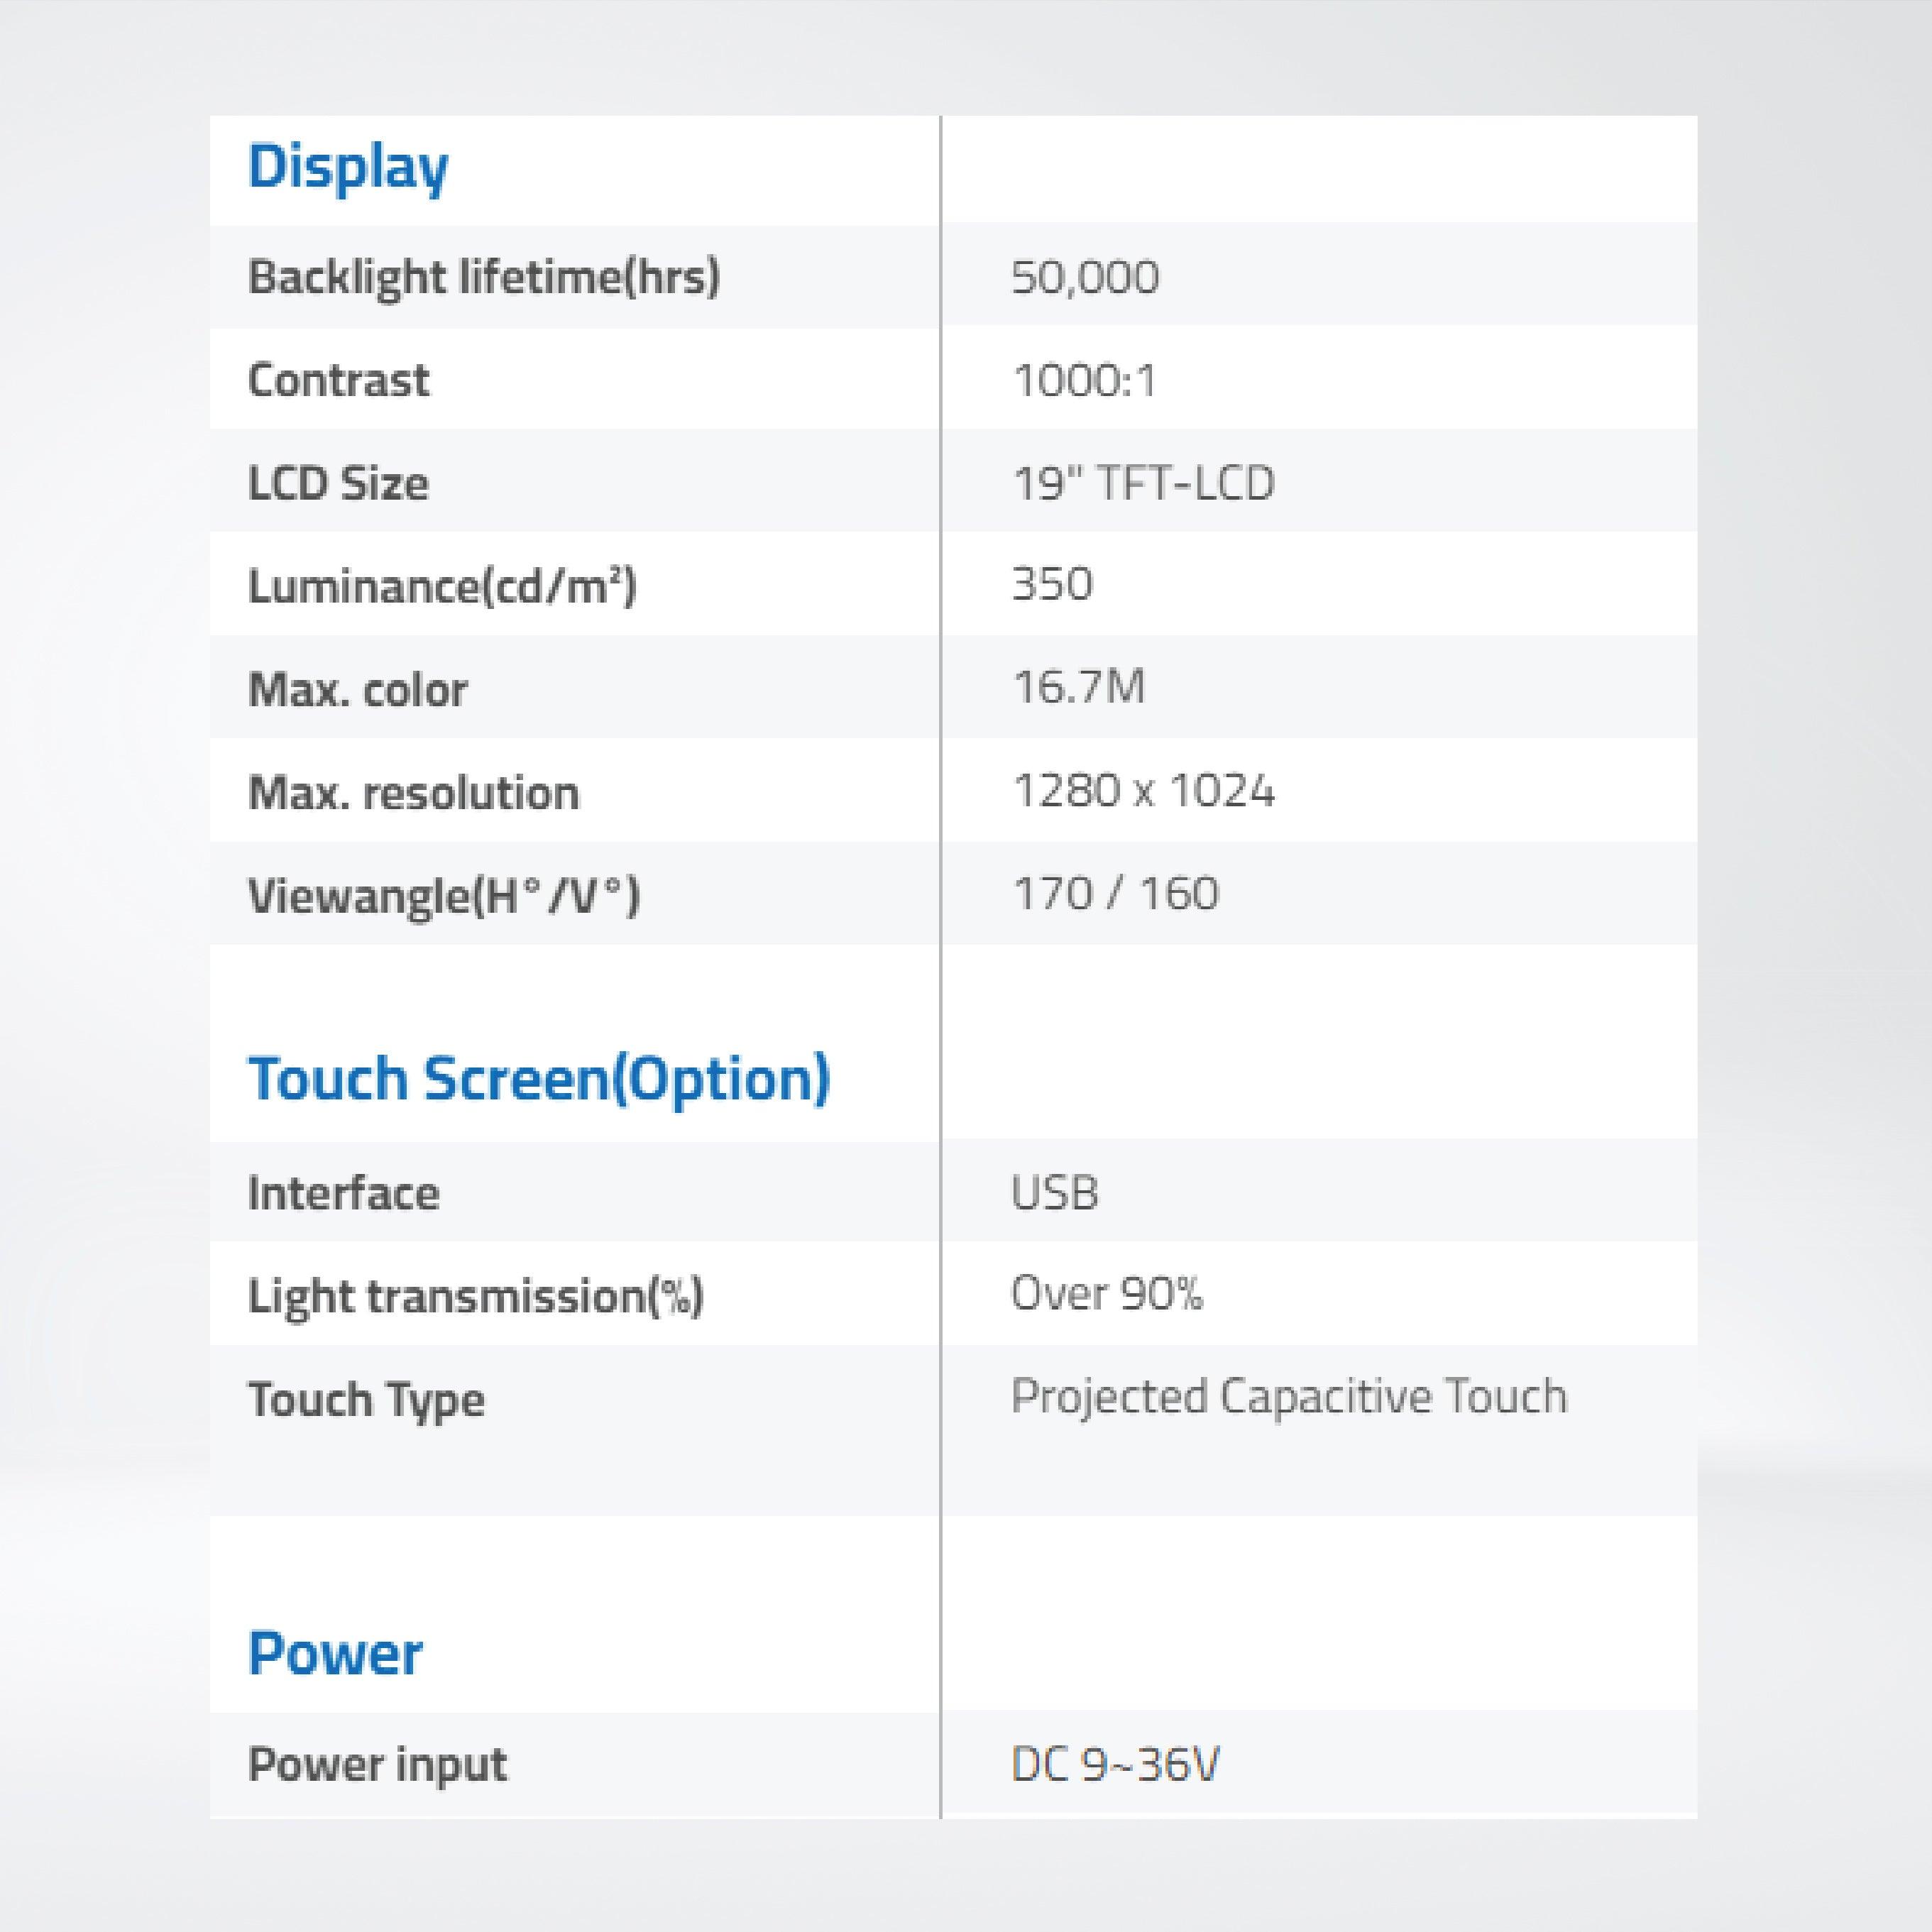This screenshot has height=1932, width=1932.
Task: Click the Projected Capacitive Touch value
Action: pos(1289,1397)
